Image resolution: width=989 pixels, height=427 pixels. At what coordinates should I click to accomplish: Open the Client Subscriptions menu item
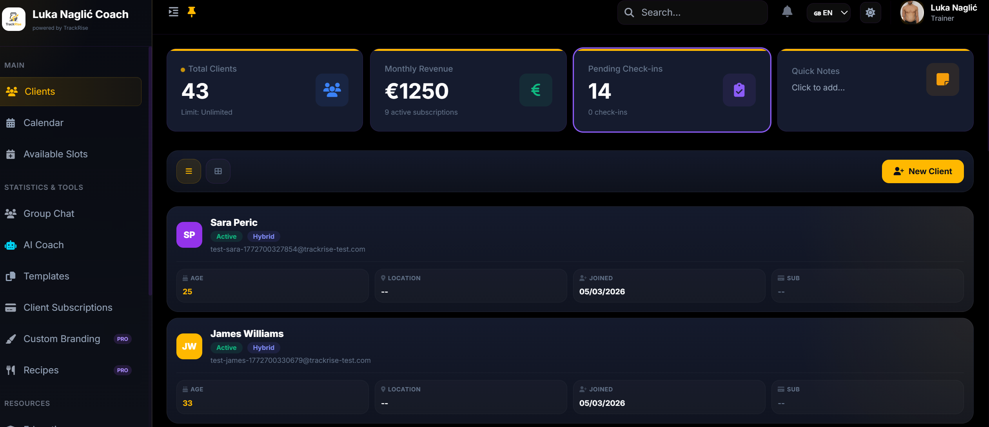(67, 307)
